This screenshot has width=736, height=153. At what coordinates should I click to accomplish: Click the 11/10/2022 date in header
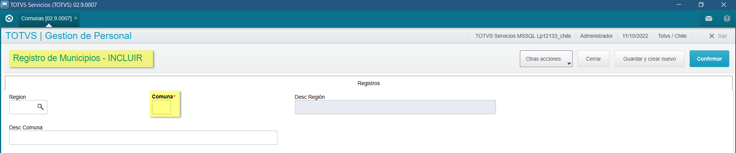tap(635, 36)
